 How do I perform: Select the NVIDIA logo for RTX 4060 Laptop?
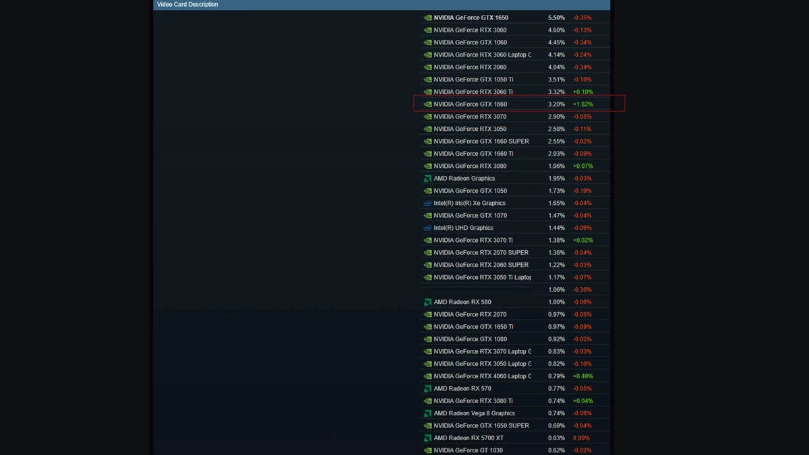(x=427, y=377)
